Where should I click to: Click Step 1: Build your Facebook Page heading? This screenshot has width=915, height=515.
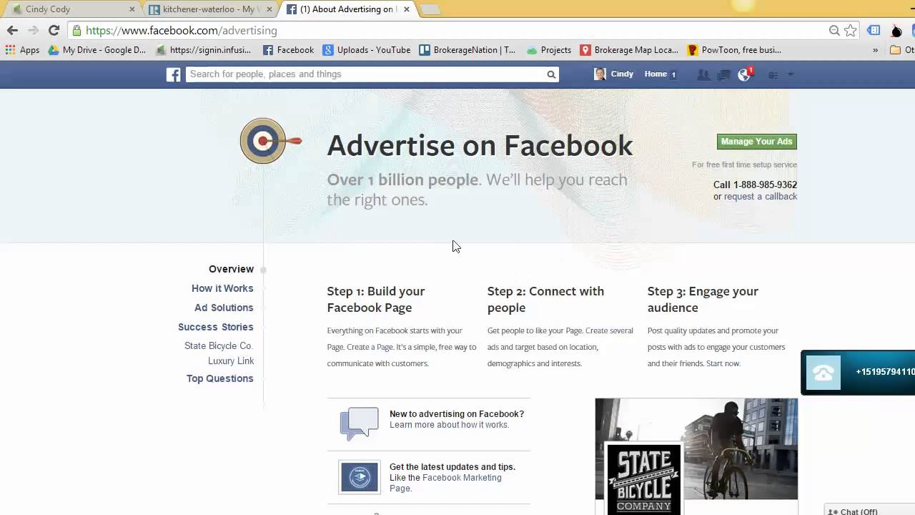coord(376,299)
